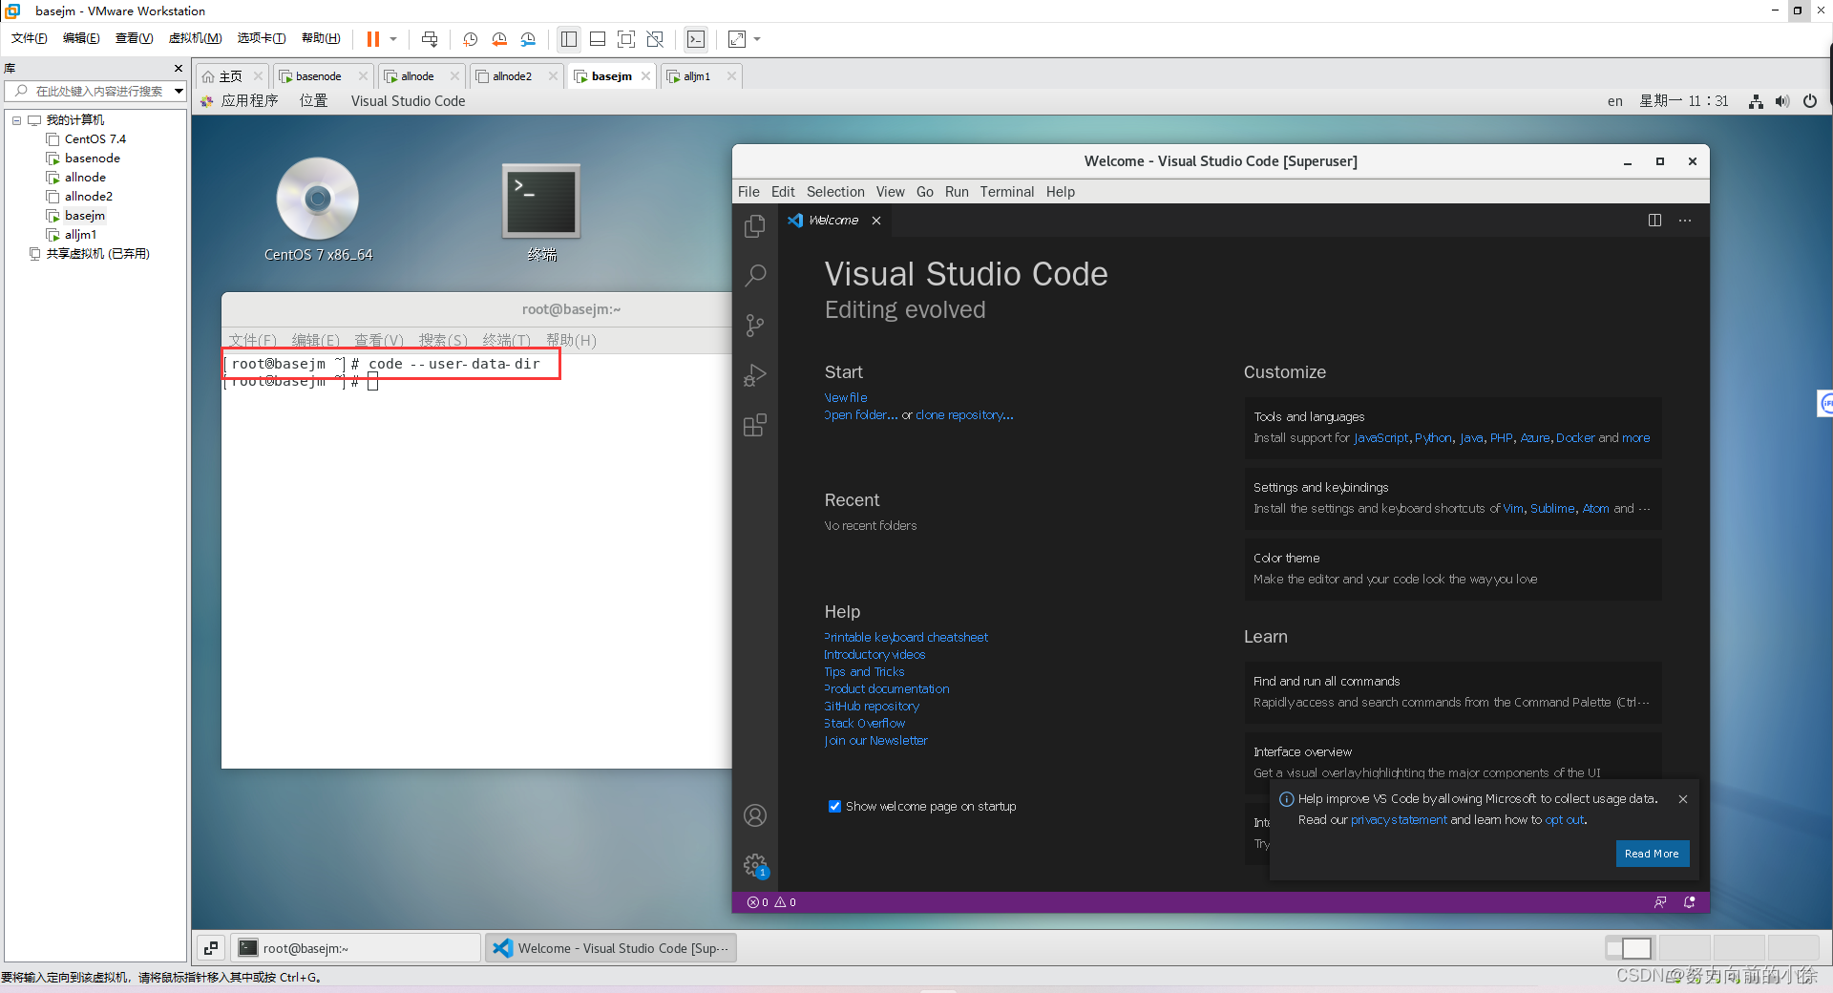Viewport: 1833px width, 993px height.
Task: Open Find and run all commands
Action: point(1452,692)
